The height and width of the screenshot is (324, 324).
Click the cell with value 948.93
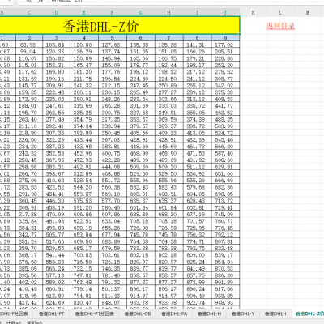pos(225,302)
